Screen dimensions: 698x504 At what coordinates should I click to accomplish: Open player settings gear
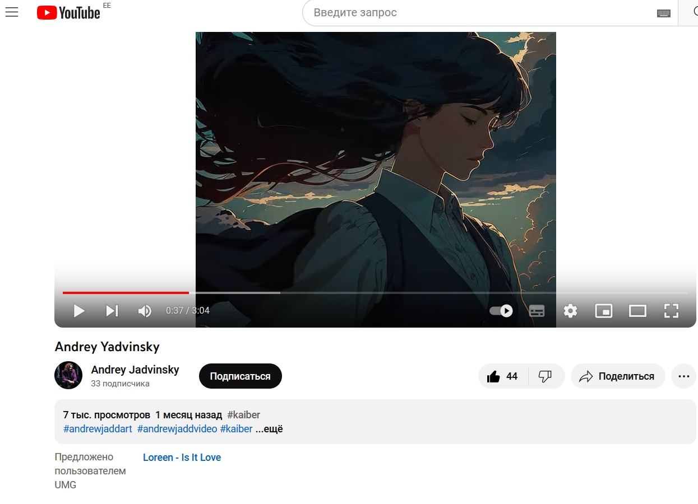coord(570,311)
